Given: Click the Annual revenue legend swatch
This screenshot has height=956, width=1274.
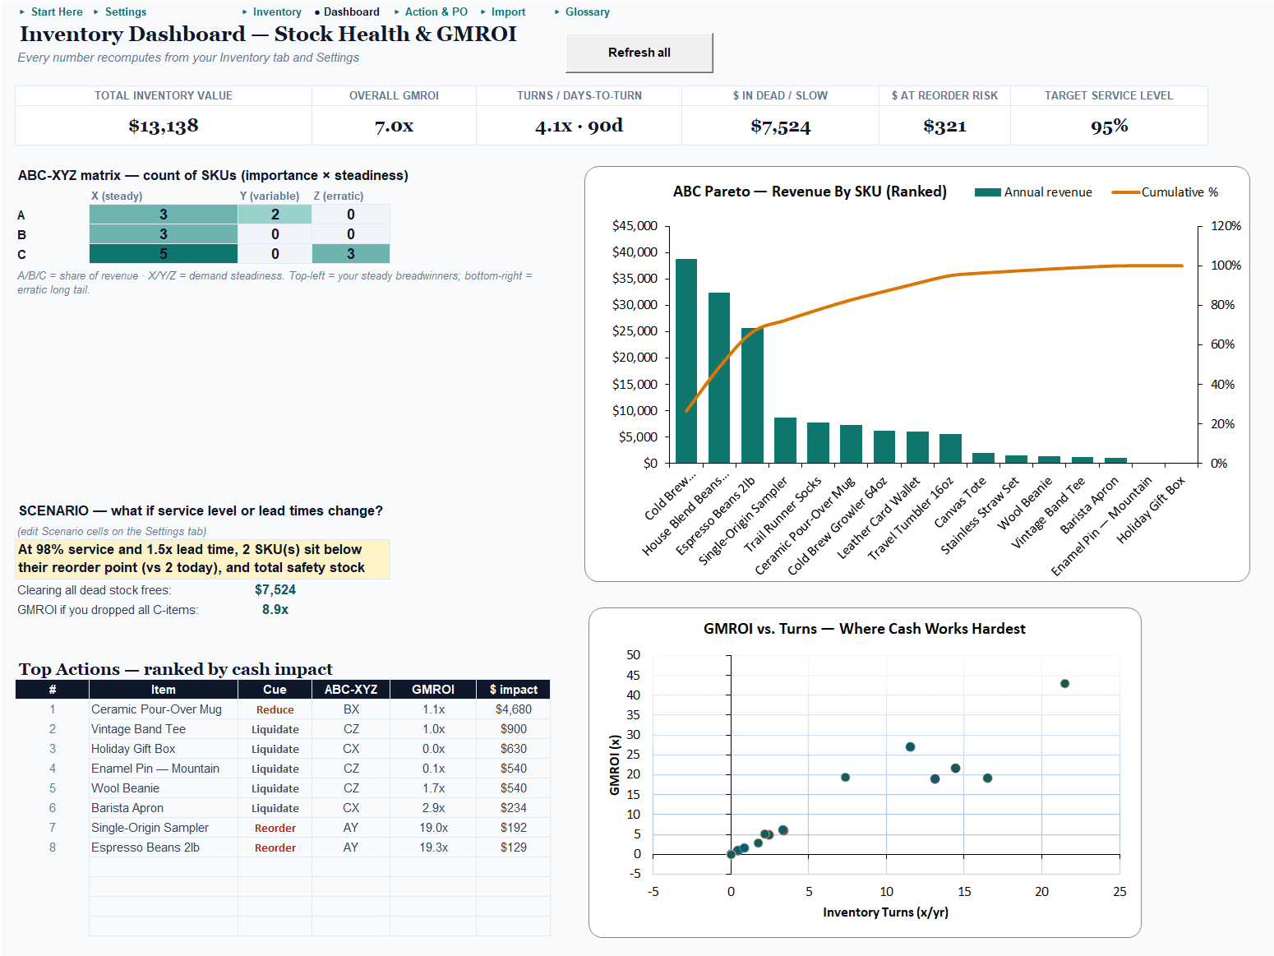Looking at the screenshot, I should pyautogui.click(x=988, y=192).
